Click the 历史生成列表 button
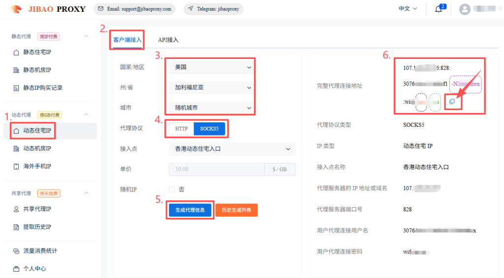Screen dimensions: 504x278 236,210
